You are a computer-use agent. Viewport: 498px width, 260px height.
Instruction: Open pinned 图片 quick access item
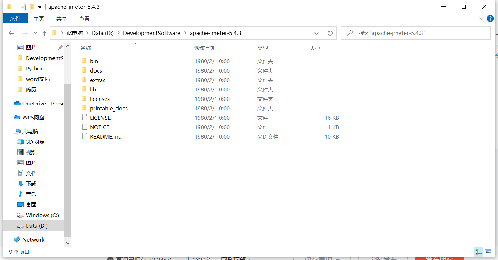point(27,47)
